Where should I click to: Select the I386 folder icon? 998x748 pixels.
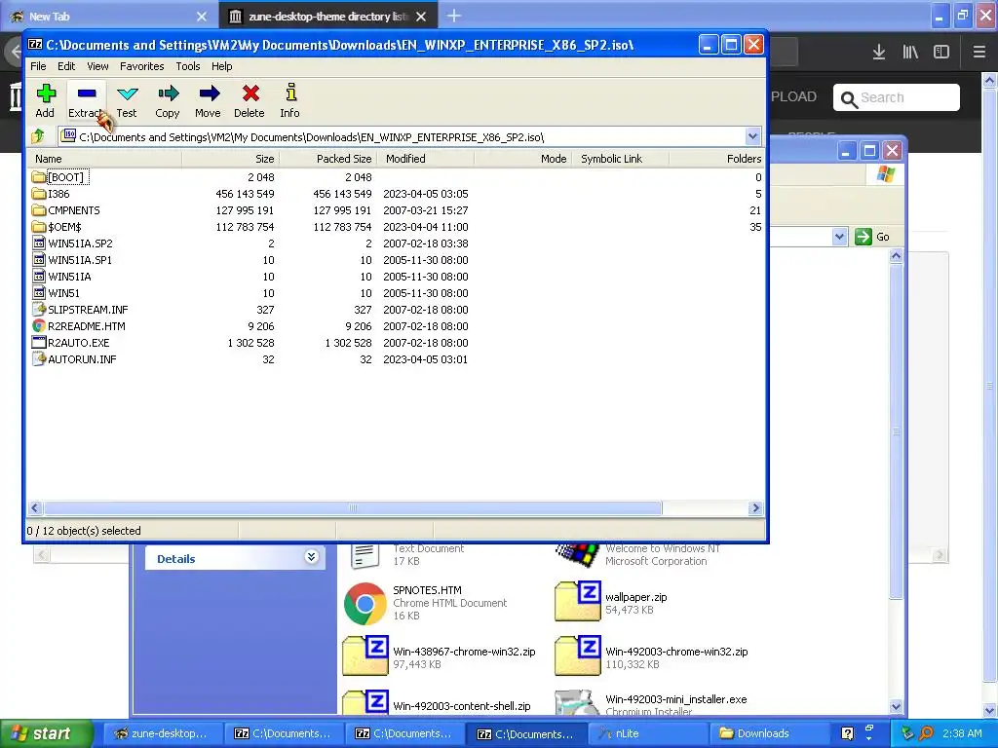click(x=39, y=194)
